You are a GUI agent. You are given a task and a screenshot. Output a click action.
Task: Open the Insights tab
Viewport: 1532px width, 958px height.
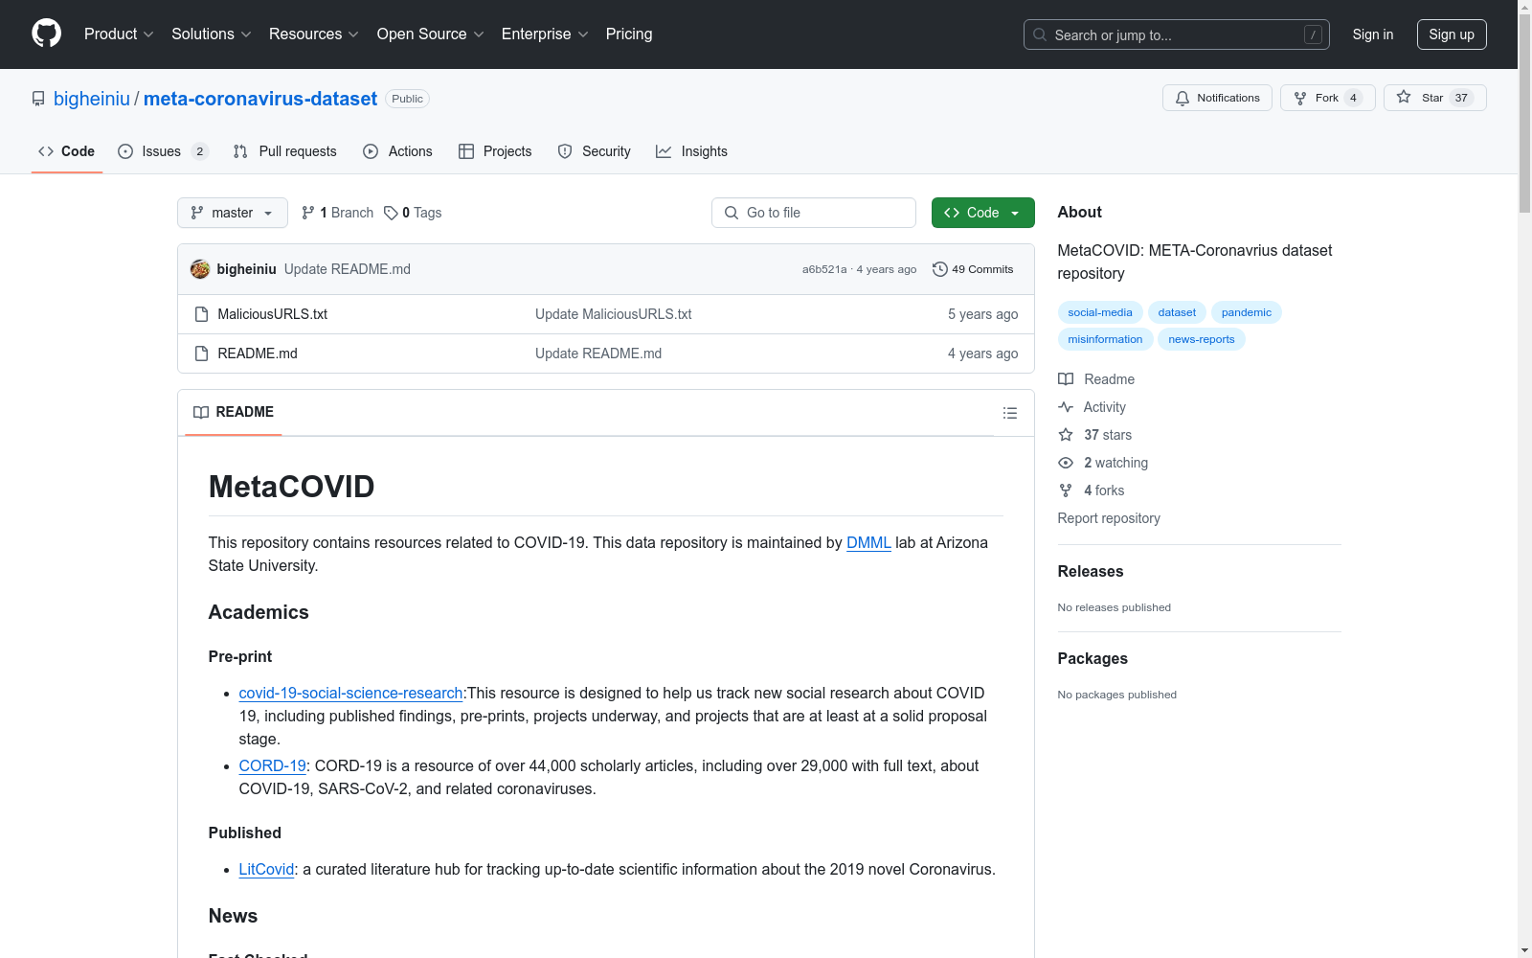point(691,151)
